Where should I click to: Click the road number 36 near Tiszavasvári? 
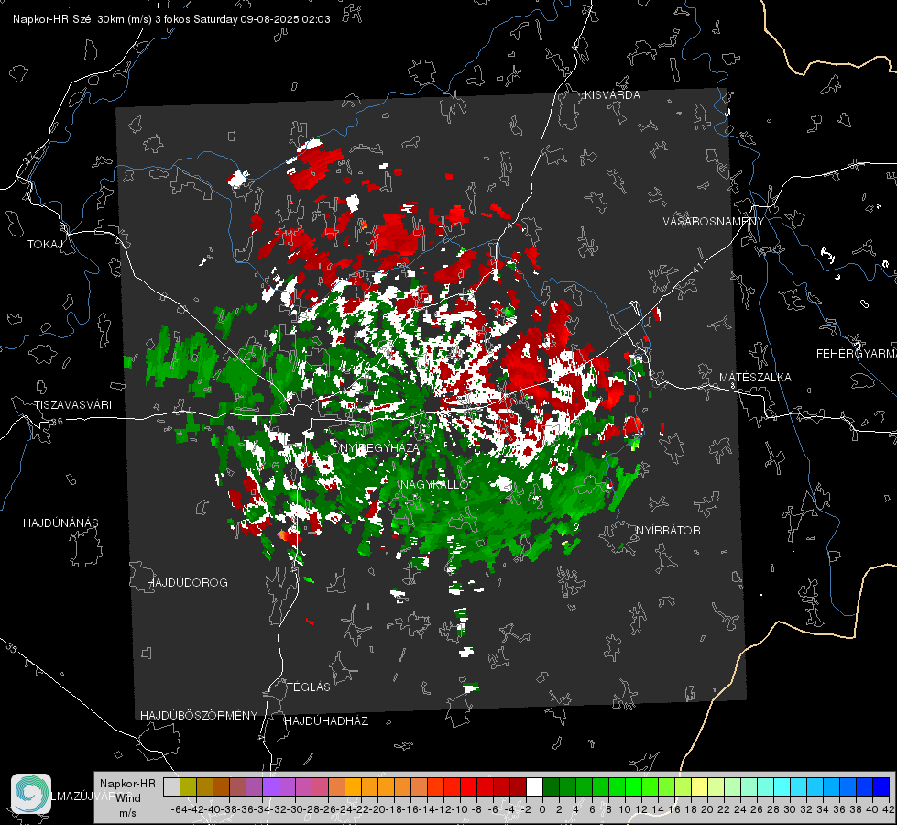tap(57, 422)
